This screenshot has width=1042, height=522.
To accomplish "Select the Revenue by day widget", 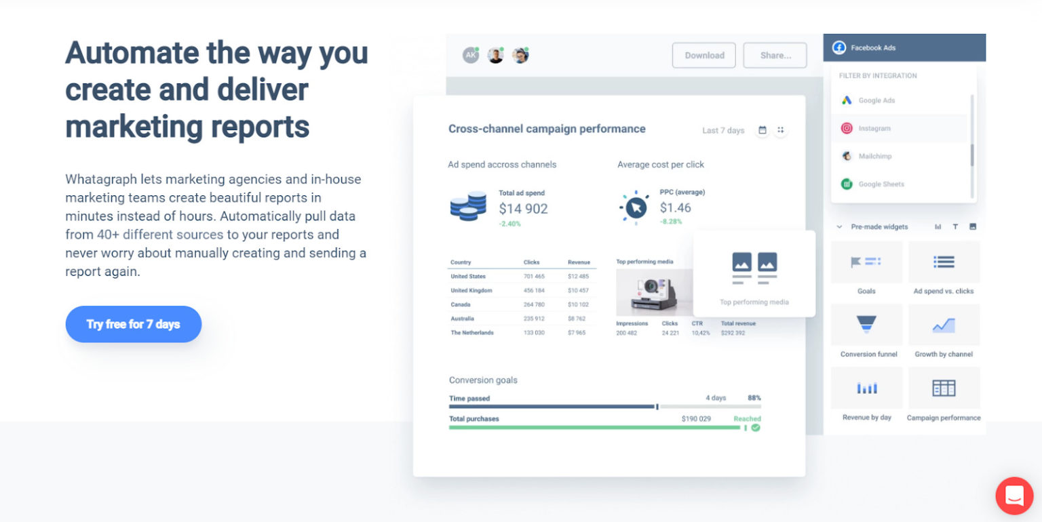I will [866, 388].
